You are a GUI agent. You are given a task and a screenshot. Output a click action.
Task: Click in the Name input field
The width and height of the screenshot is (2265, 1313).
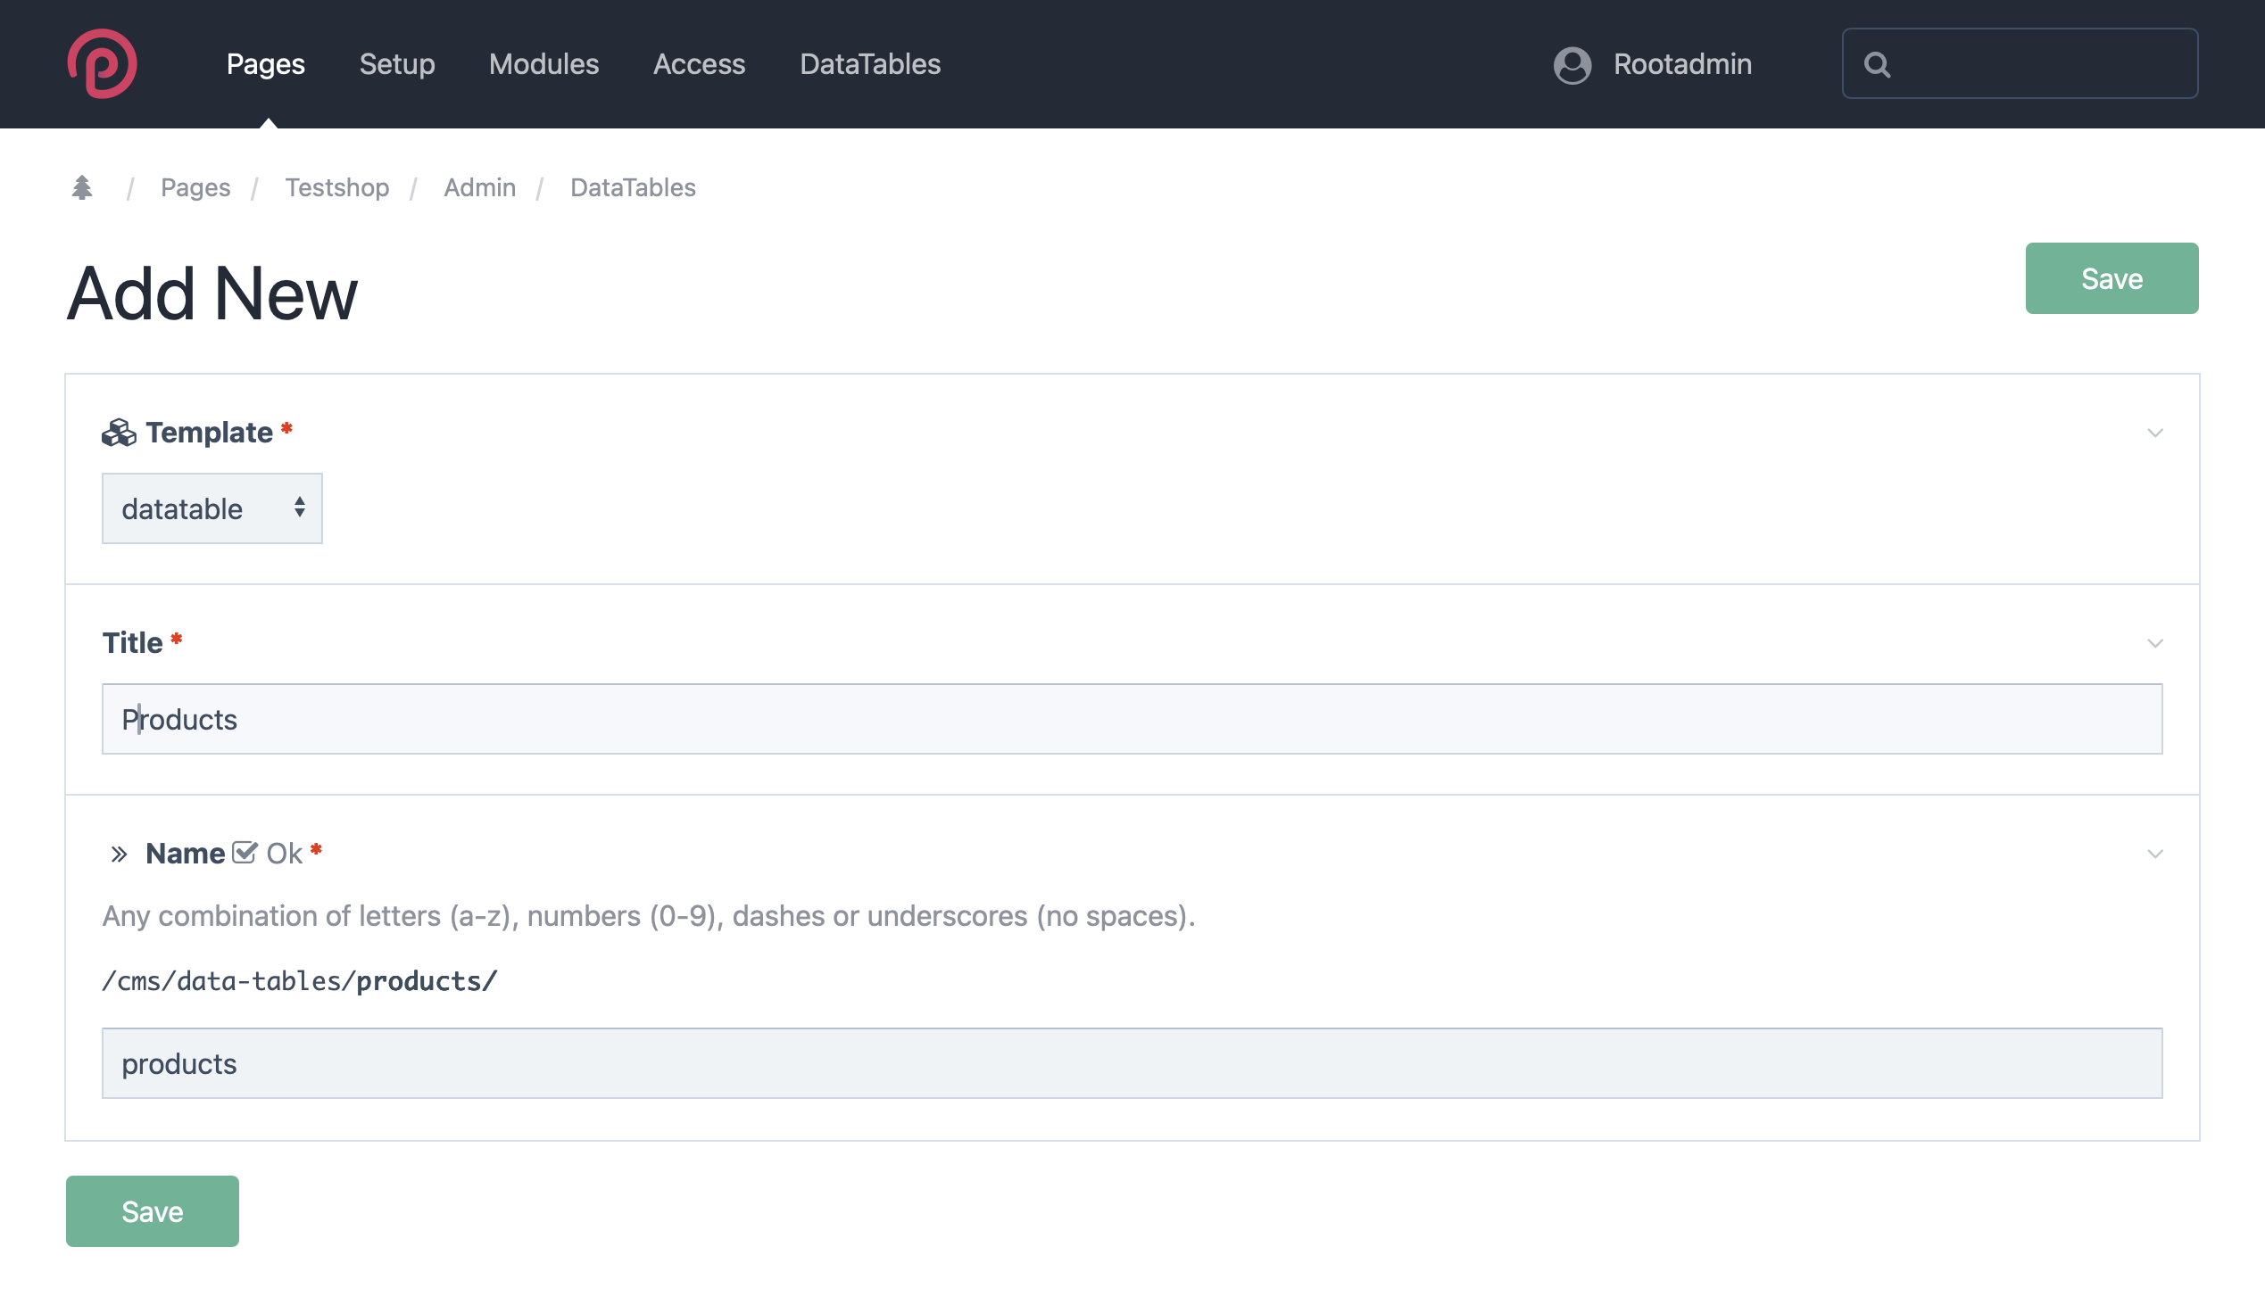coord(1132,1062)
